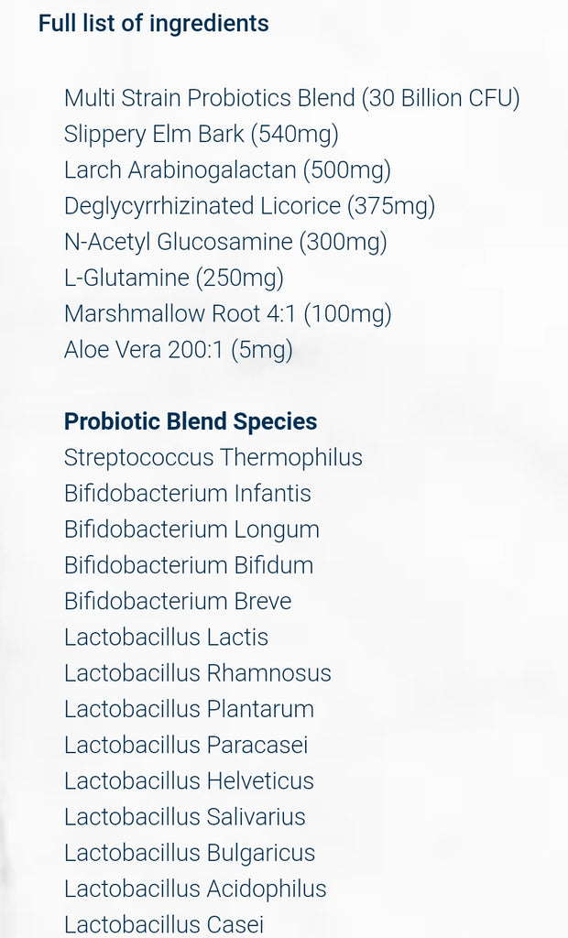Click the Aloe Vera 200:1 (5mg) entry
The width and height of the screenshot is (568, 938).
[179, 349]
